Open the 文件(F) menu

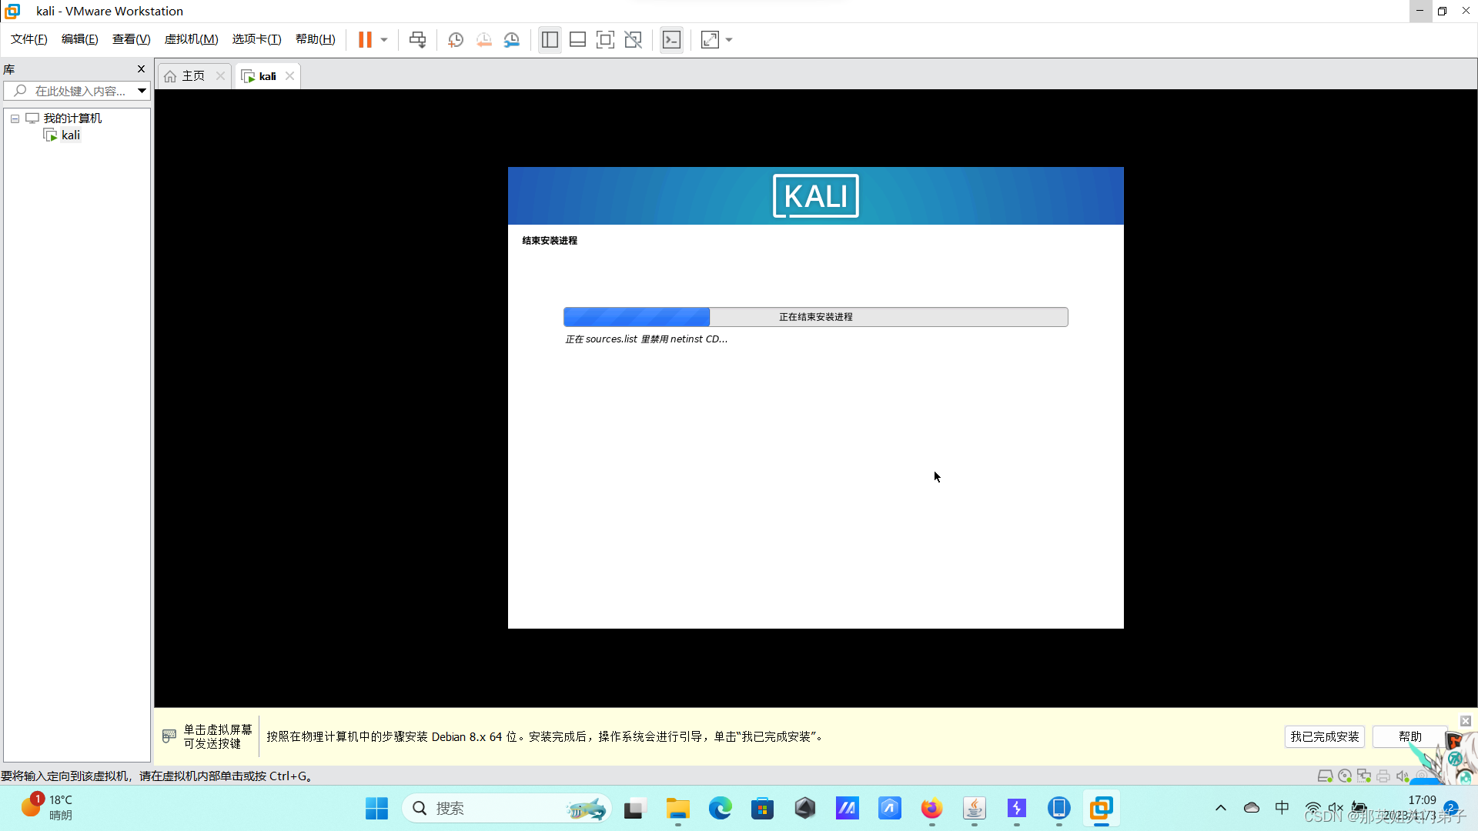[29, 39]
